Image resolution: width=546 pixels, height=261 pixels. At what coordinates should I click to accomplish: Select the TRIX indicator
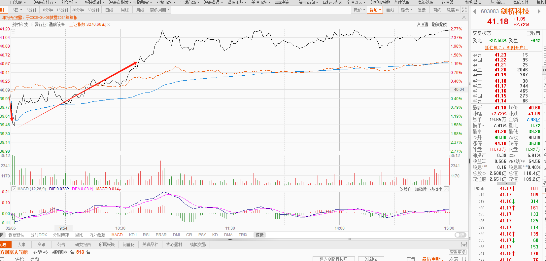tap(243, 235)
